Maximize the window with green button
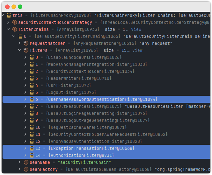Screen dimensions: 212x175 [x=20, y=7]
